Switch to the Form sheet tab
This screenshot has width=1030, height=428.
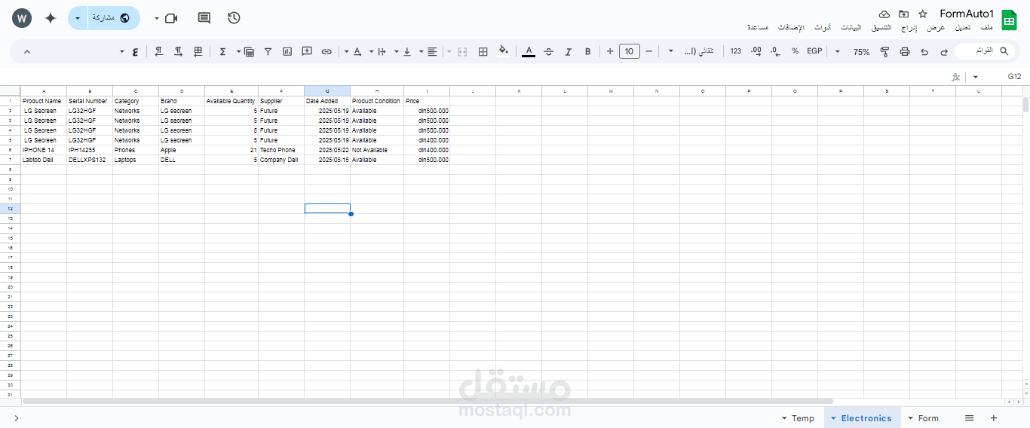(x=928, y=418)
